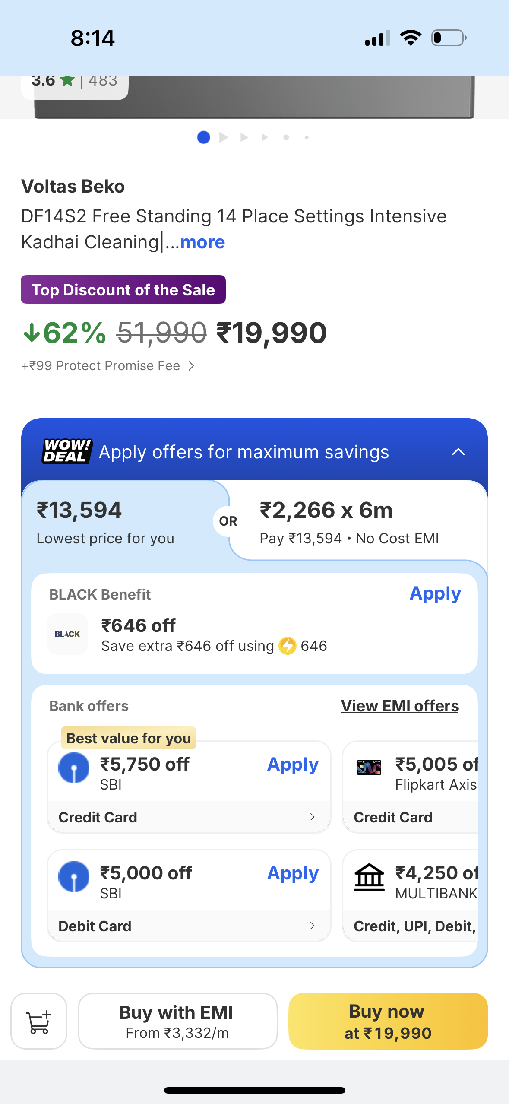Collapse the Apply offers savings panel
509x1104 pixels.
[x=458, y=452]
